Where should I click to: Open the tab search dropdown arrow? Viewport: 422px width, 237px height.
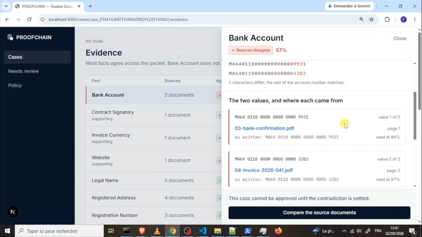coord(6,6)
